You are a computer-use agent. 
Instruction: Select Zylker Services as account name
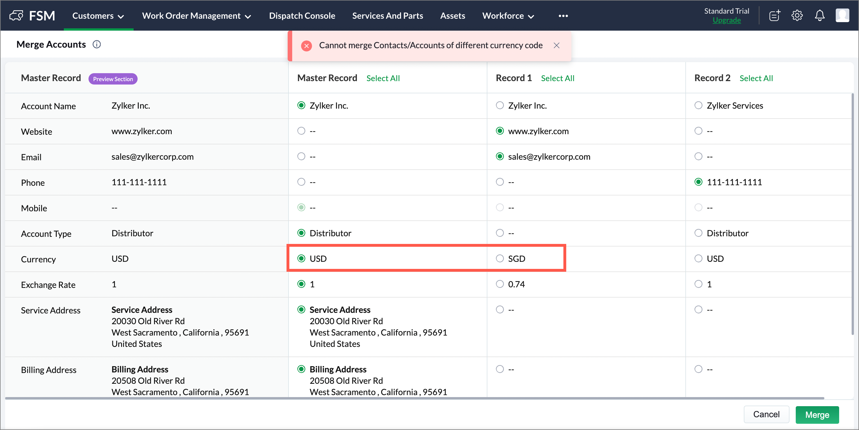click(x=698, y=106)
